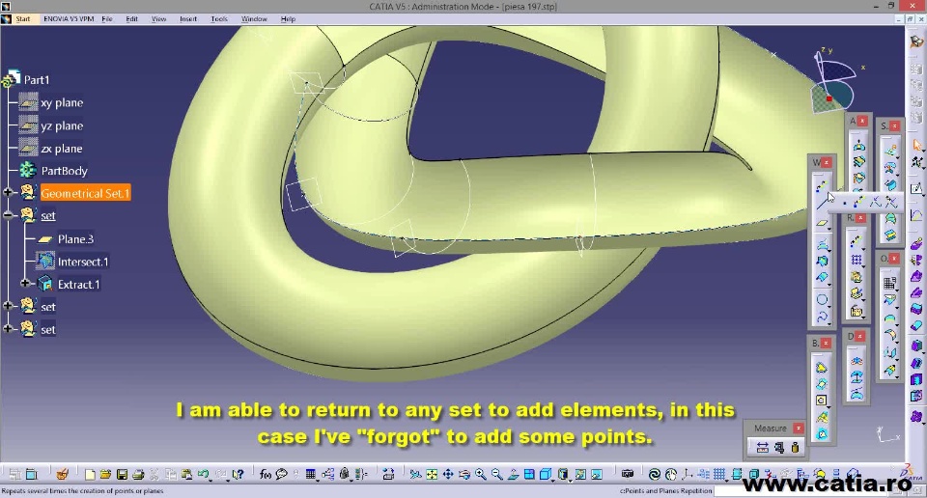This screenshot has height=498, width=927.
Task: Click the Undo arrow icon
Action: (203, 474)
